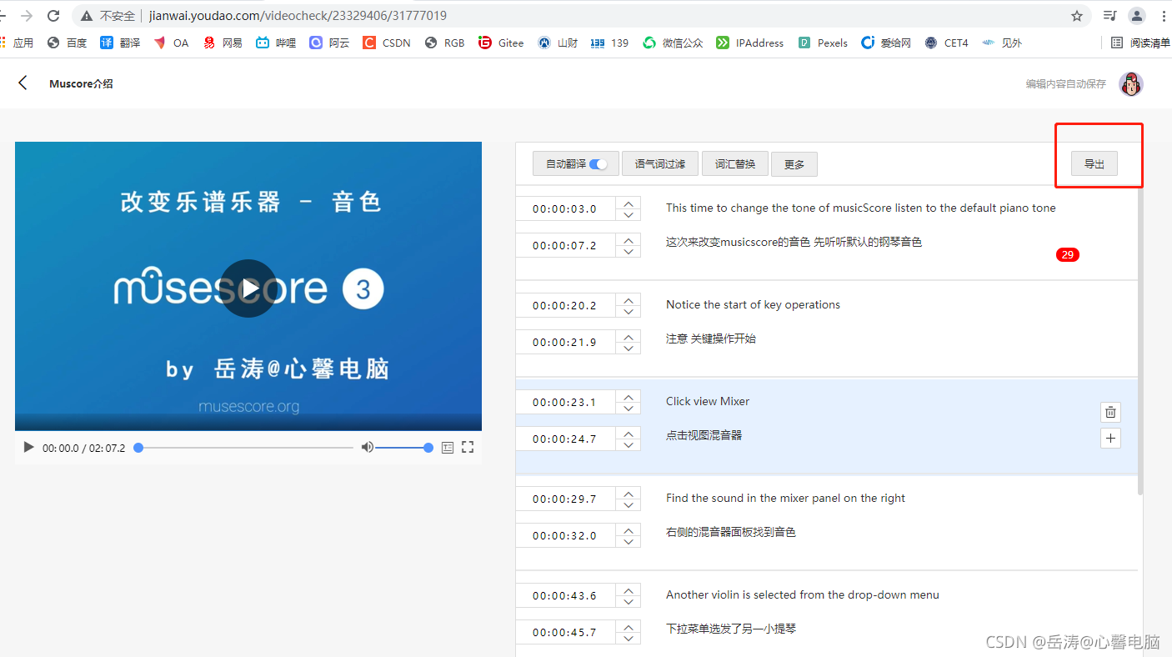1172x657 pixels.
Task: Click the 导出 export button
Action: tap(1094, 164)
